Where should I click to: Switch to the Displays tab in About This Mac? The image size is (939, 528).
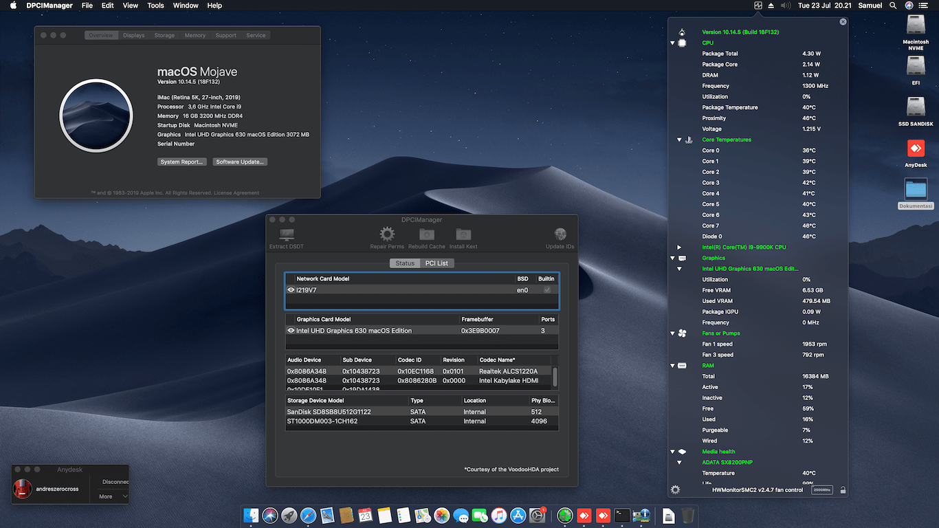coord(134,35)
